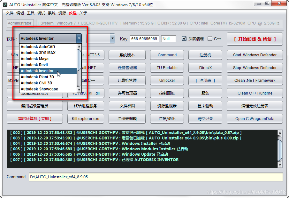Click the [ 注册表 ] button
The height and width of the screenshot is (198, 289).
pos(205,81)
